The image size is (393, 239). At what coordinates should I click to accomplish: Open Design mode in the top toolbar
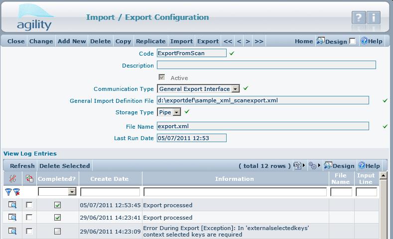332,41
